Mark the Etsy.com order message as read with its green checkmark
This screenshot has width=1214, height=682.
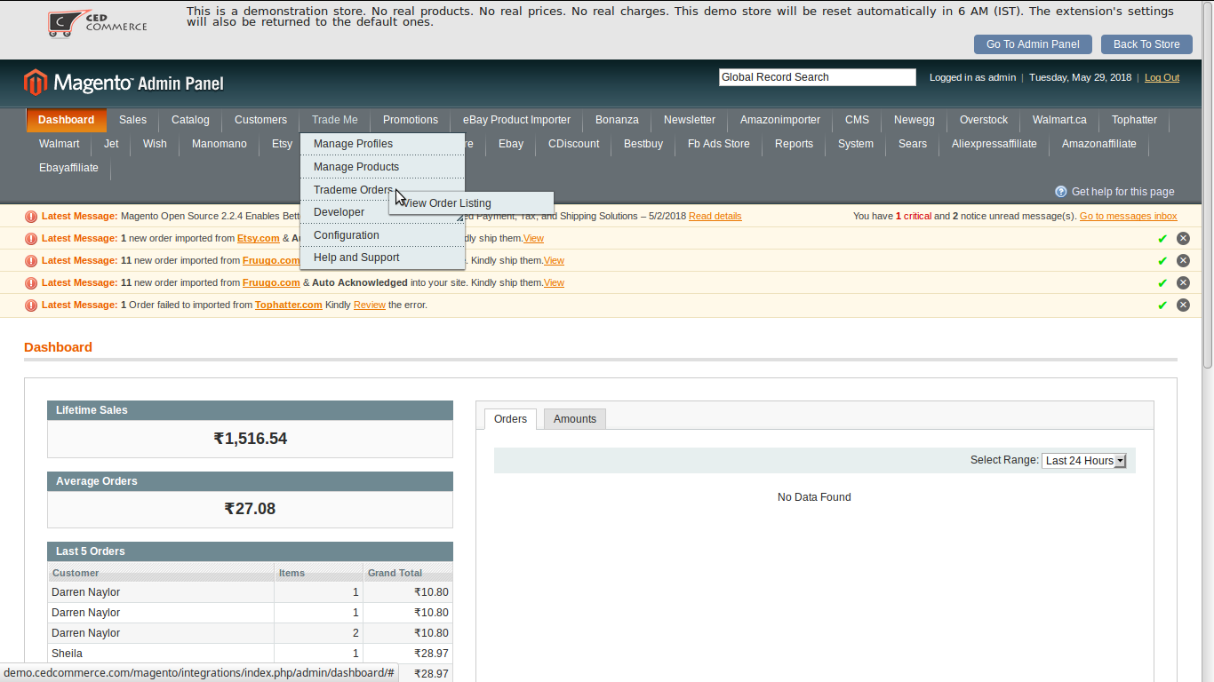[1162, 238]
